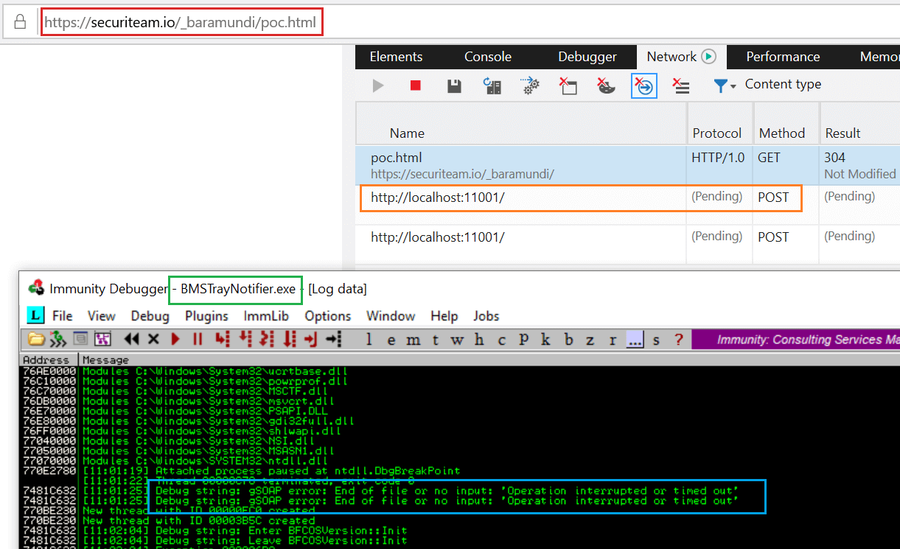Open the Debug menu in Immunity Debugger
Viewport: 900px width, 549px height.
tap(150, 316)
